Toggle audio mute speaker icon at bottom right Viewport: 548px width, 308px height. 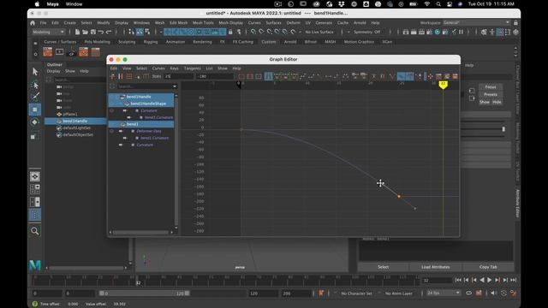click(x=493, y=293)
